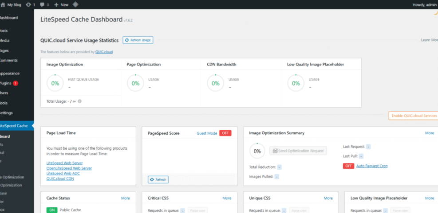Open QUIC.cloud CDN link
438x213 pixels.
click(x=60, y=179)
